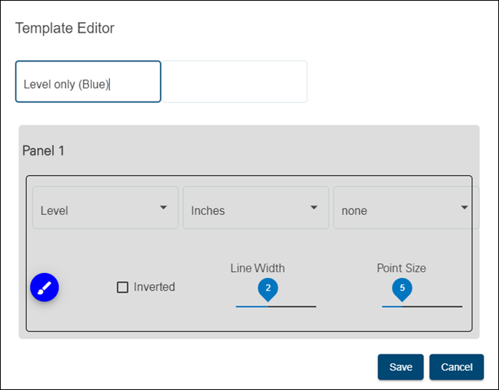Click the Line Width slider handle showing 2

[x=267, y=288]
